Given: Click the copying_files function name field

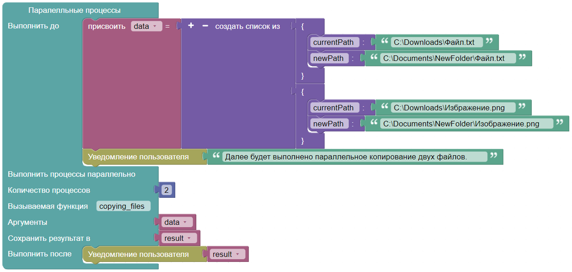Looking at the screenshot, I should tap(124, 206).
